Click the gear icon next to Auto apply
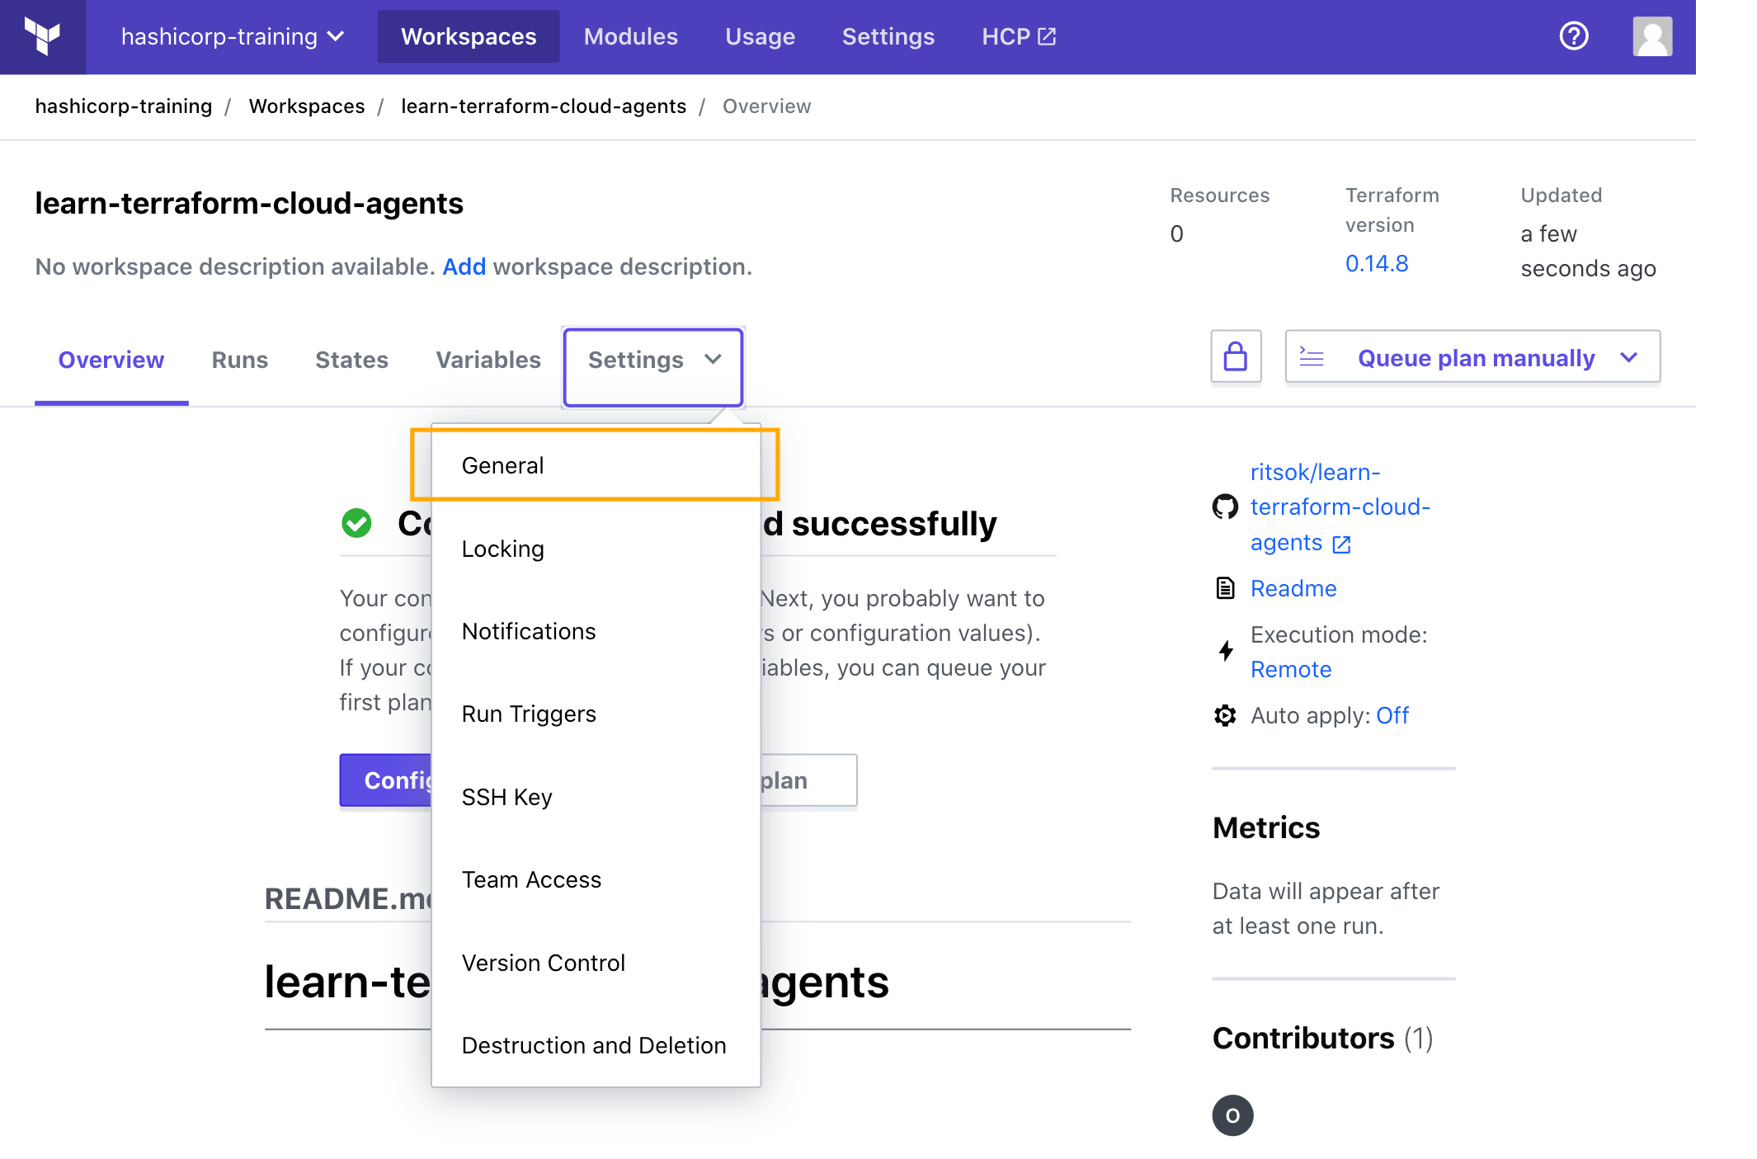This screenshot has width=1757, height=1159. 1224,715
